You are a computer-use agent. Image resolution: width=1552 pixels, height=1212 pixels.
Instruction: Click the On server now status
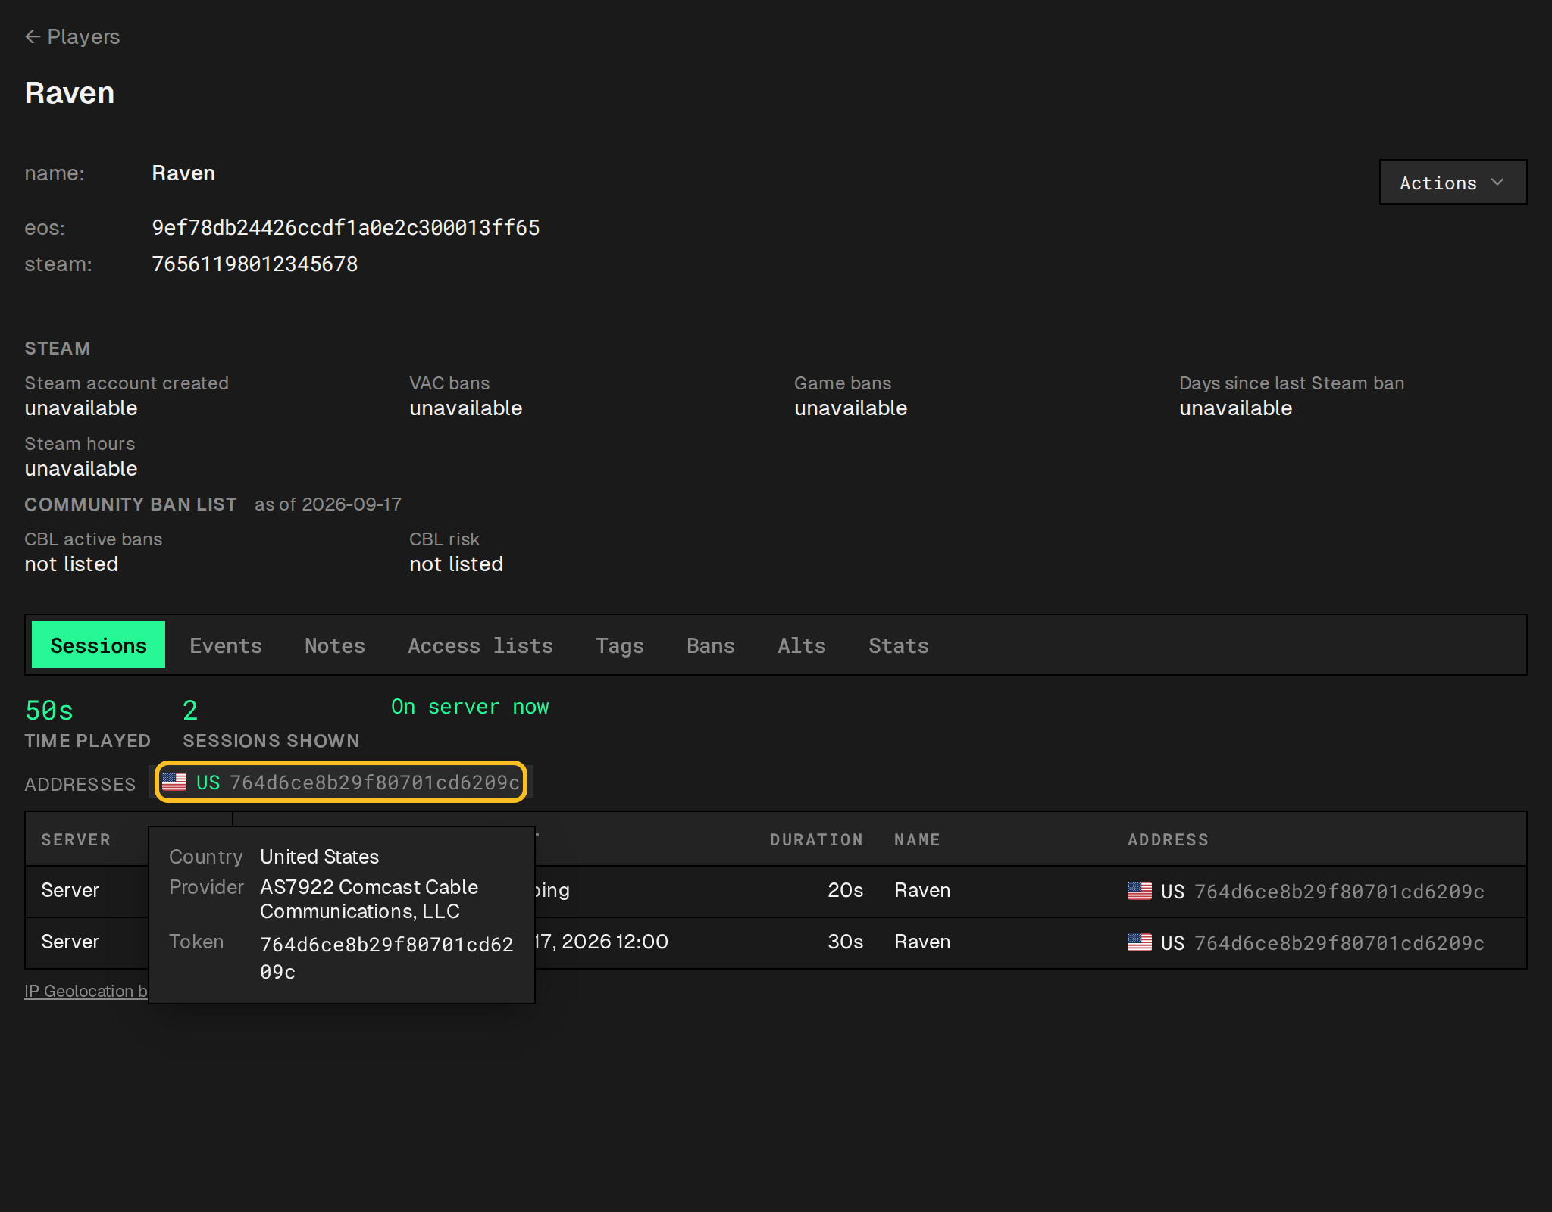[x=470, y=707]
